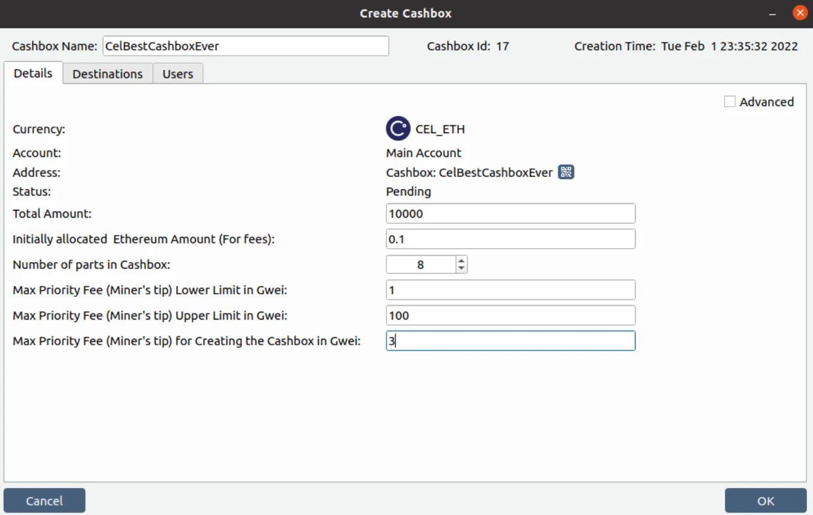Screen dimensions: 813x515
Task: Click the 'Main Account' value
Action: point(424,153)
